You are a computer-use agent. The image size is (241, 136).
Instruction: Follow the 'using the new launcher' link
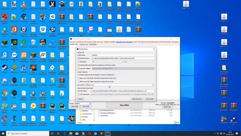[x=124, y=42]
